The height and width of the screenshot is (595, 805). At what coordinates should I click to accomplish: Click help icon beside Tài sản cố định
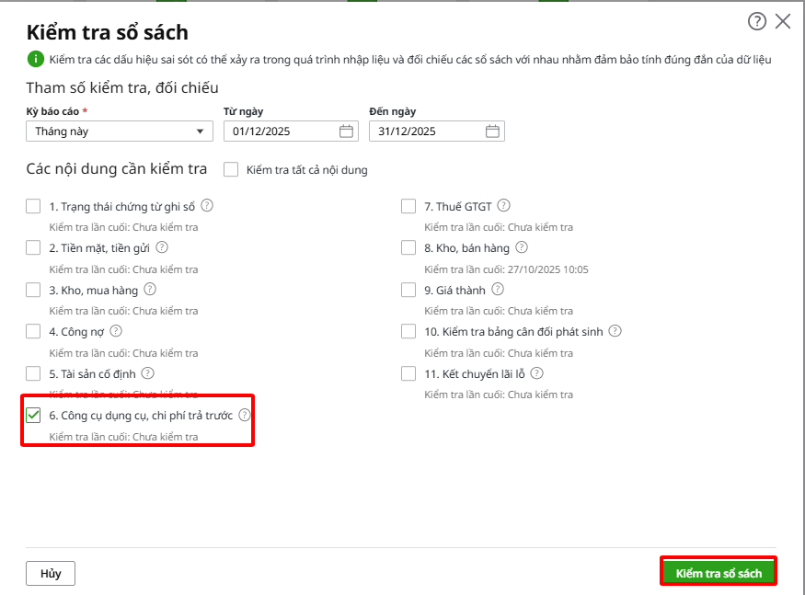[147, 373]
